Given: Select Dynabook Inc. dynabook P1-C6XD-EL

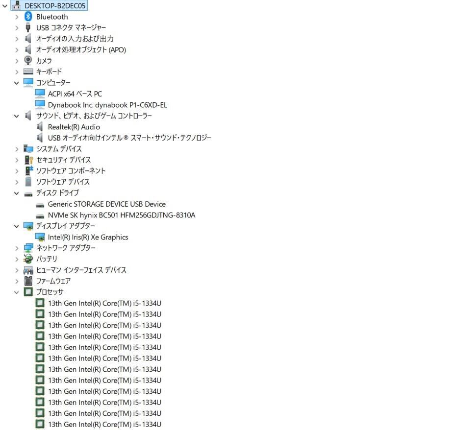Looking at the screenshot, I should pos(107,105).
